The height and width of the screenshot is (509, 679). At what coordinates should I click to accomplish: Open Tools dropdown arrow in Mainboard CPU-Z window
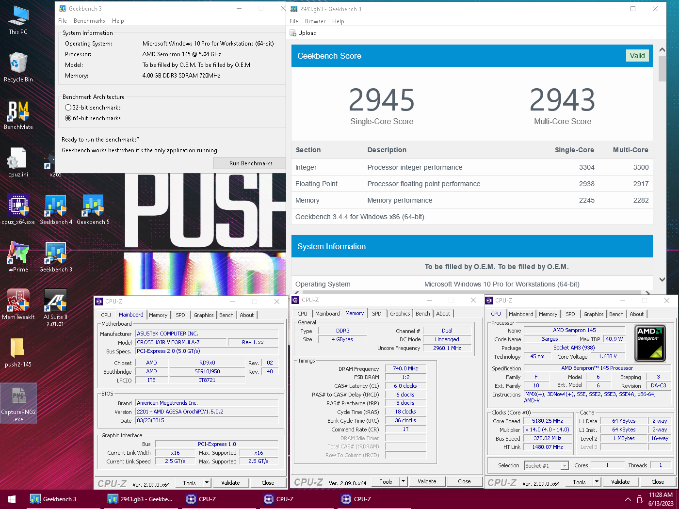point(207,483)
